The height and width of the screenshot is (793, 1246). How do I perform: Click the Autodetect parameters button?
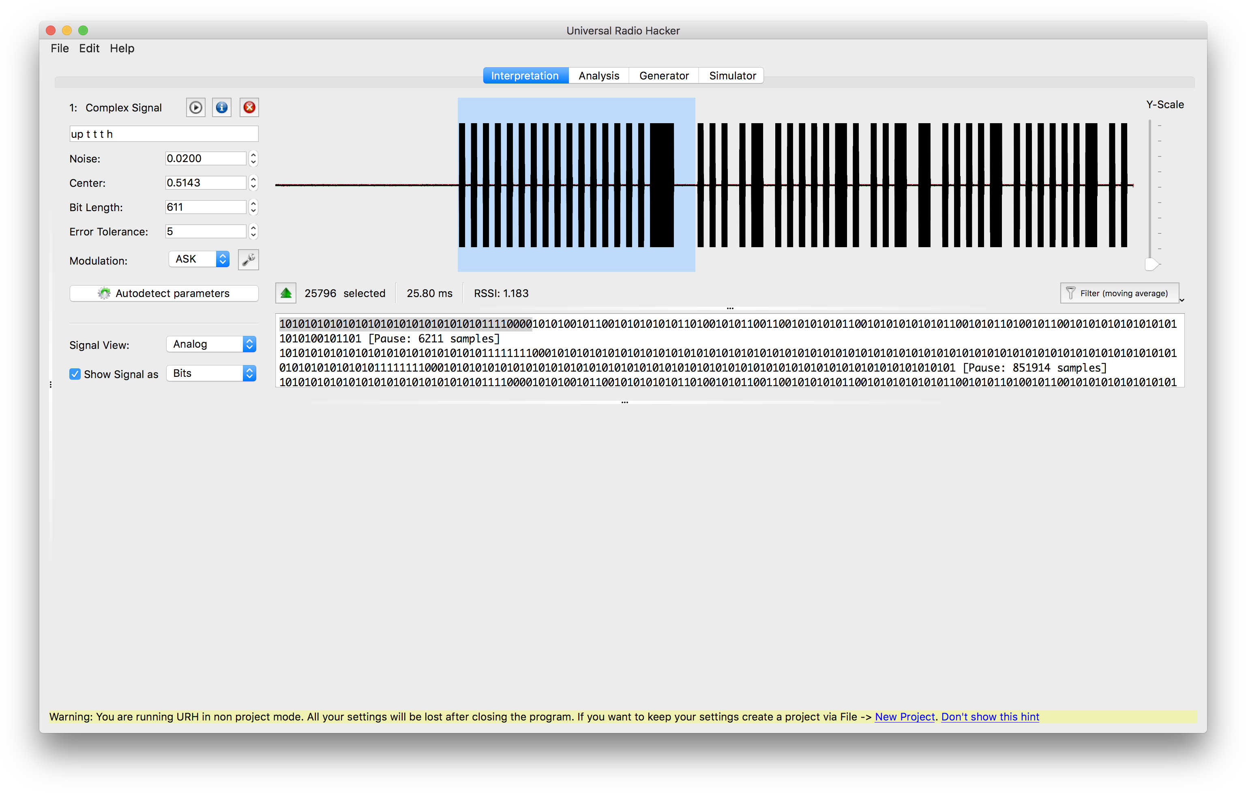pos(164,293)
